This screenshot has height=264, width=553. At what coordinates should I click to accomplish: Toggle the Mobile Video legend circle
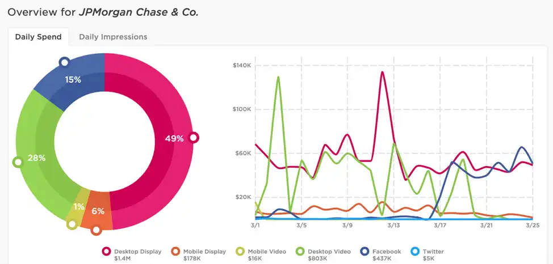pyautogui.click(x=241, y=252)
